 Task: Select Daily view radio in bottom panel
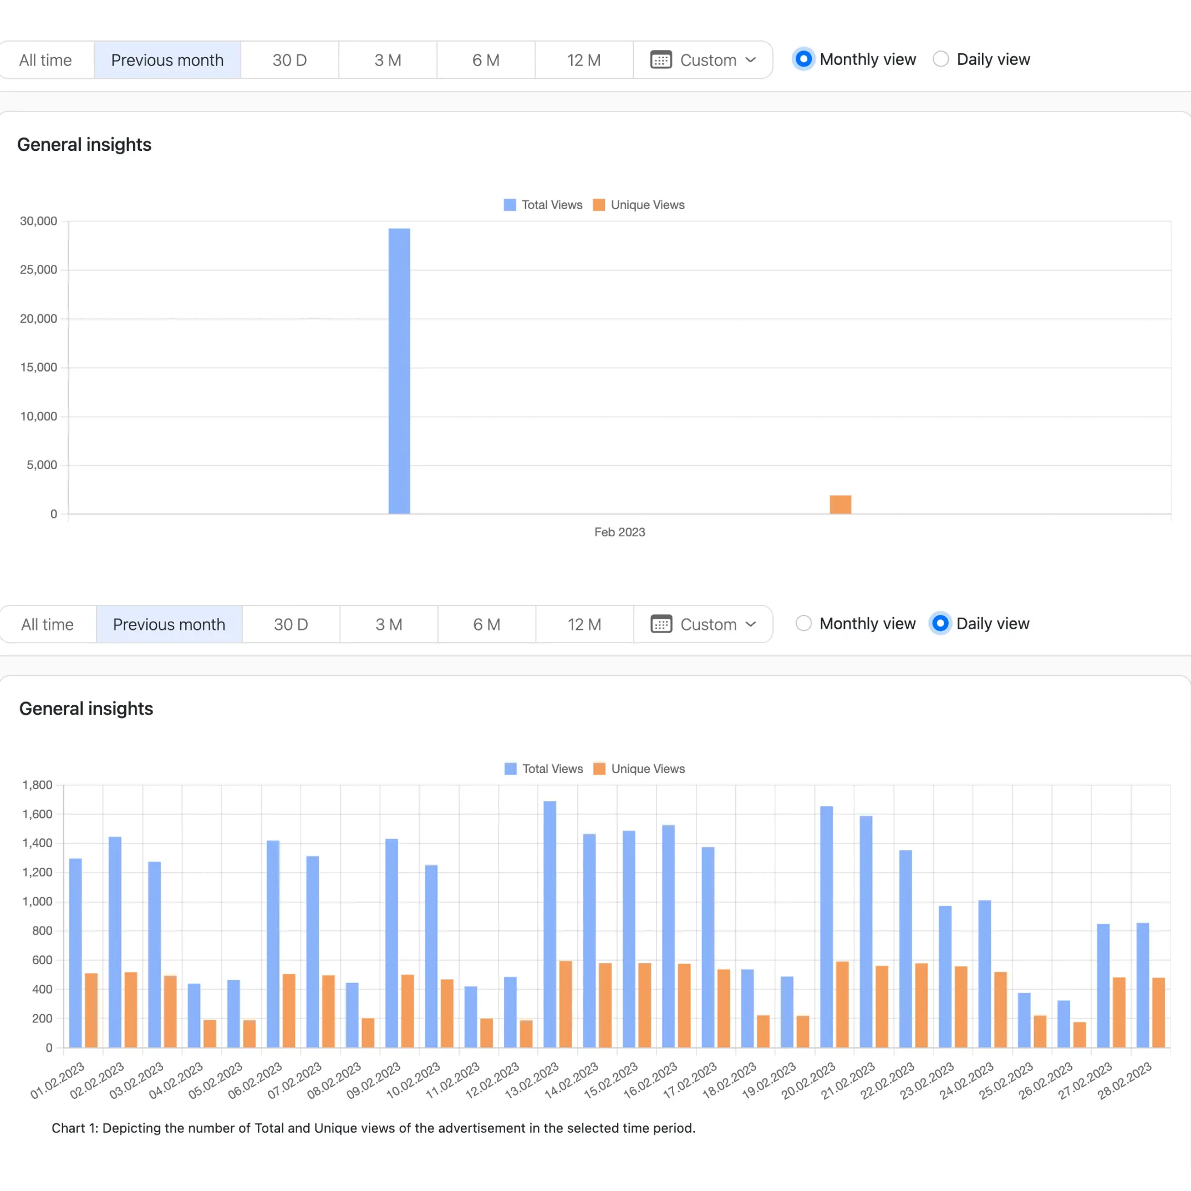pos(940,623)
